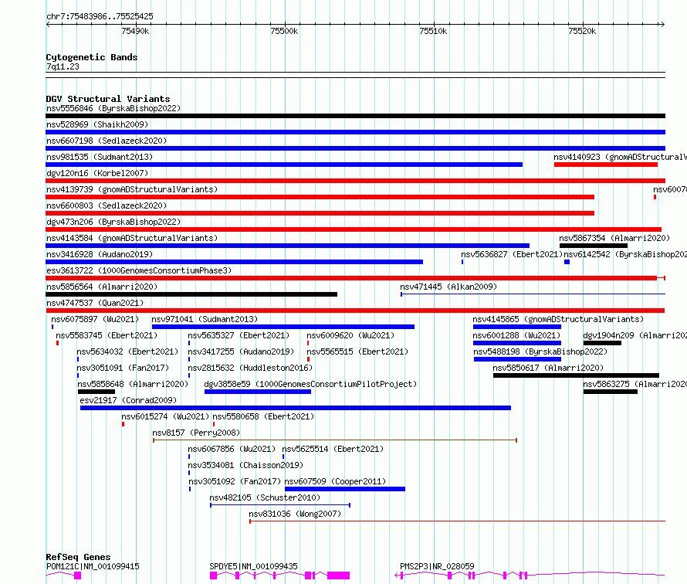
Task: Open PMS2P3|NR_028059 gene label
Action: click(437, 566)
